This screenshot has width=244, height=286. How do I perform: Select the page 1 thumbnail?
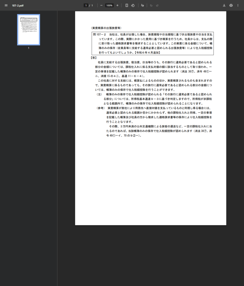tap(28, 30)
